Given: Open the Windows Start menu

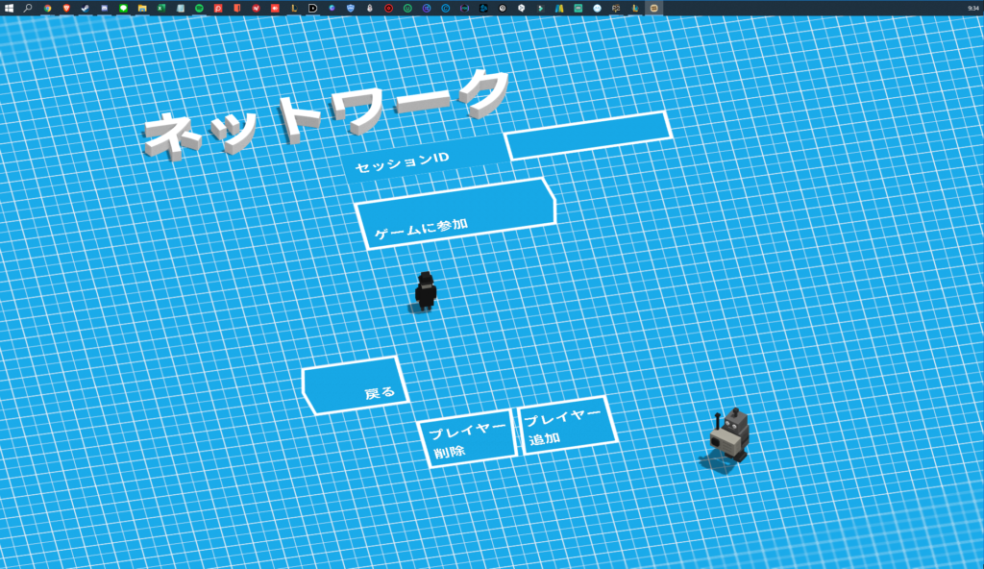Looking at the screenshot, I should click(x=9, y=8).
